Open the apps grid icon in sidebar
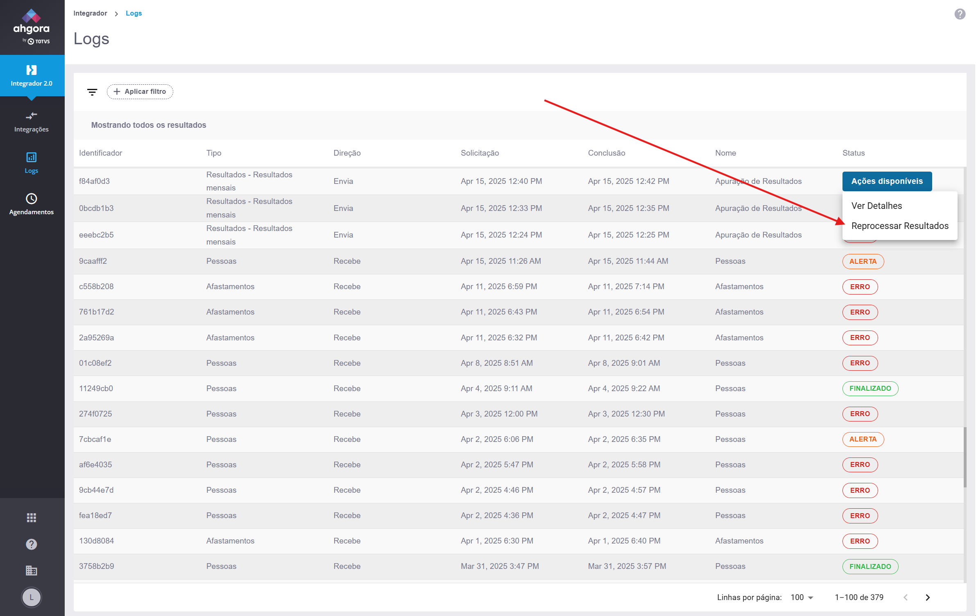976x616 pixels. pyautogui.click(x=32, y=518)
